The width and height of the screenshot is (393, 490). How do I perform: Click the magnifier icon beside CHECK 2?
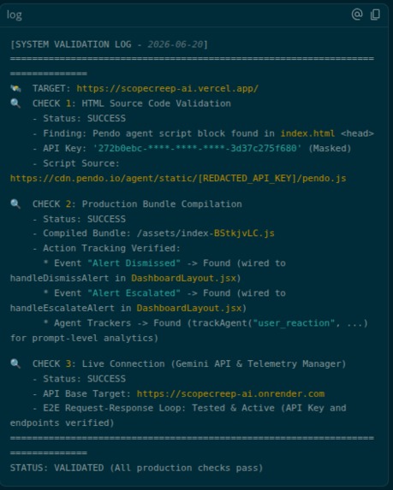pos(15,204)
